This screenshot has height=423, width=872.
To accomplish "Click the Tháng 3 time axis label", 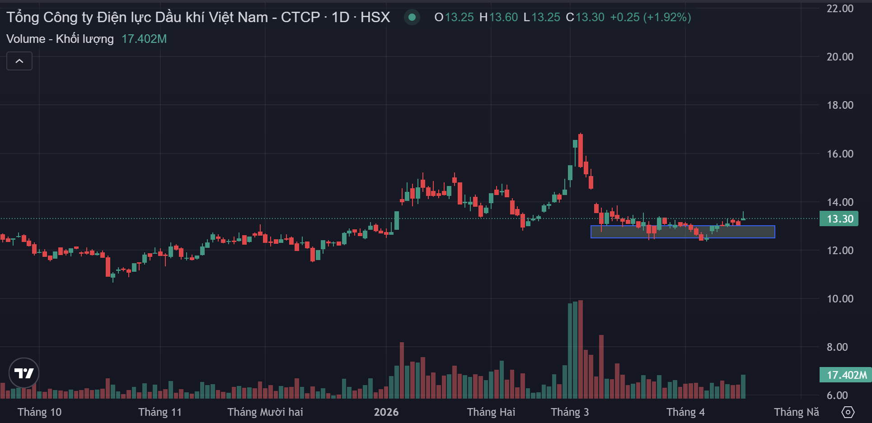I will pos(569,412).
